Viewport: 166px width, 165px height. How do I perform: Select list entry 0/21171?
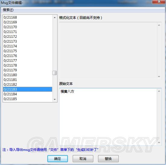pos(27,32)
